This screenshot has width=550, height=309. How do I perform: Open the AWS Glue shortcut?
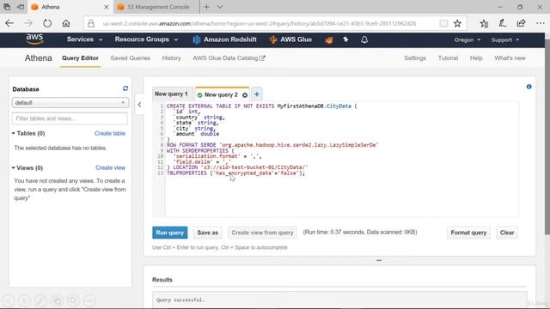coord(290,39)
